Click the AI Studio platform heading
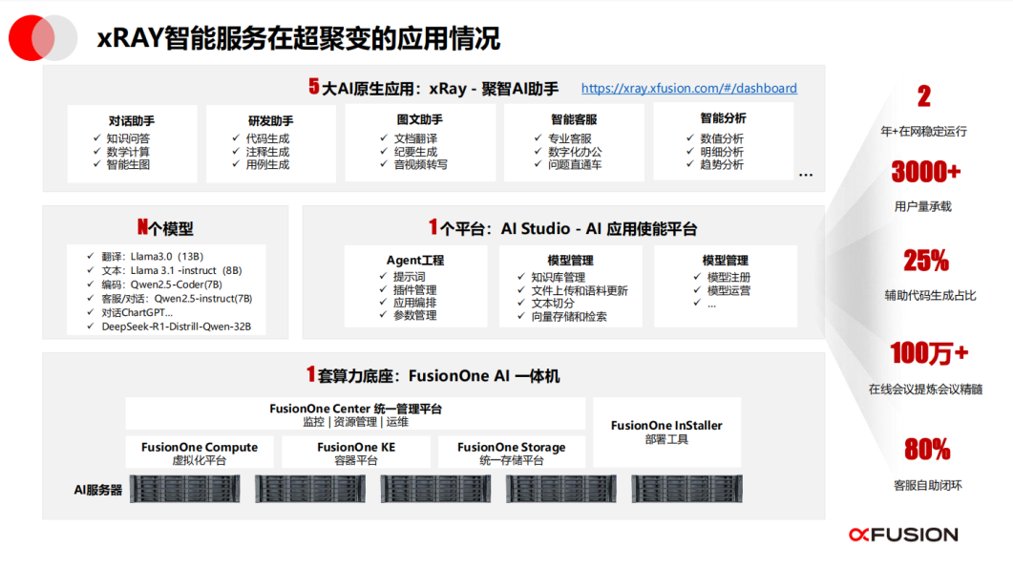The image size is (1013, 569). coord(562,228)
